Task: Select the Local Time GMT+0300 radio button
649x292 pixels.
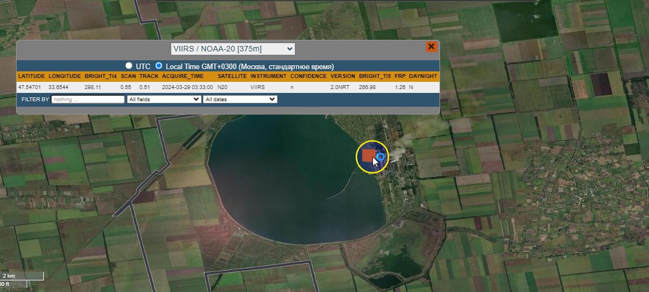Action: [159, 66]
